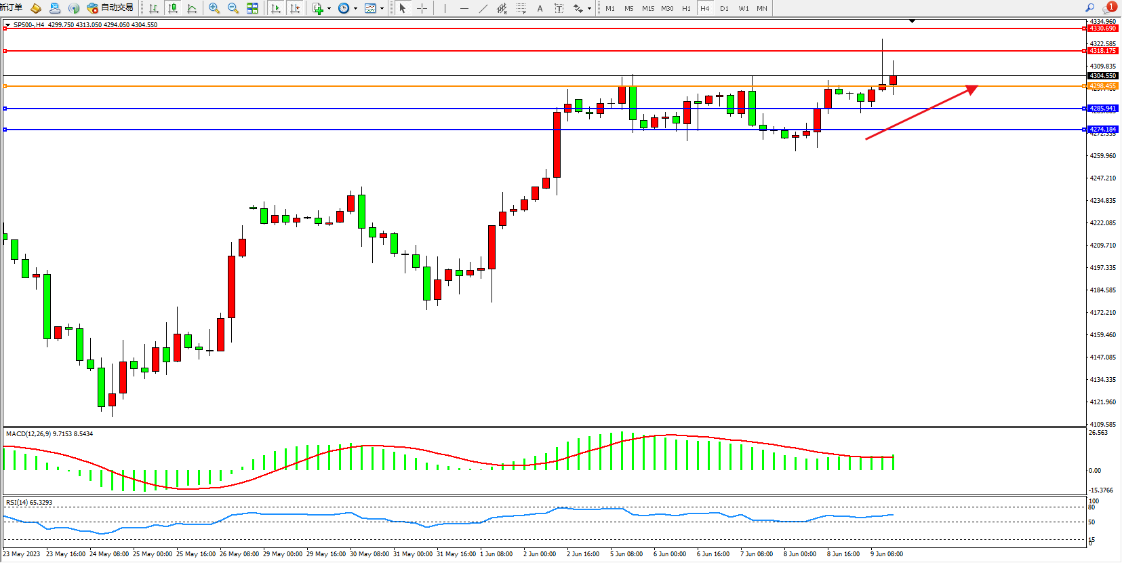This screenshot has height=563, width=1122.
Task: Select the trendline drawing tool
Action: pos(483,8)
